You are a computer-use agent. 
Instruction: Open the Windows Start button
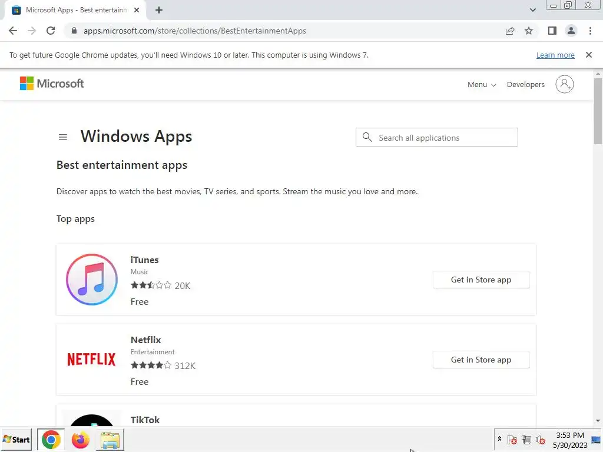pyautogui.click(x=16, y=439)
